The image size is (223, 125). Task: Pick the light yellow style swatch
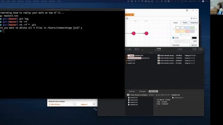pyautogui.click(x=183, y=31)
